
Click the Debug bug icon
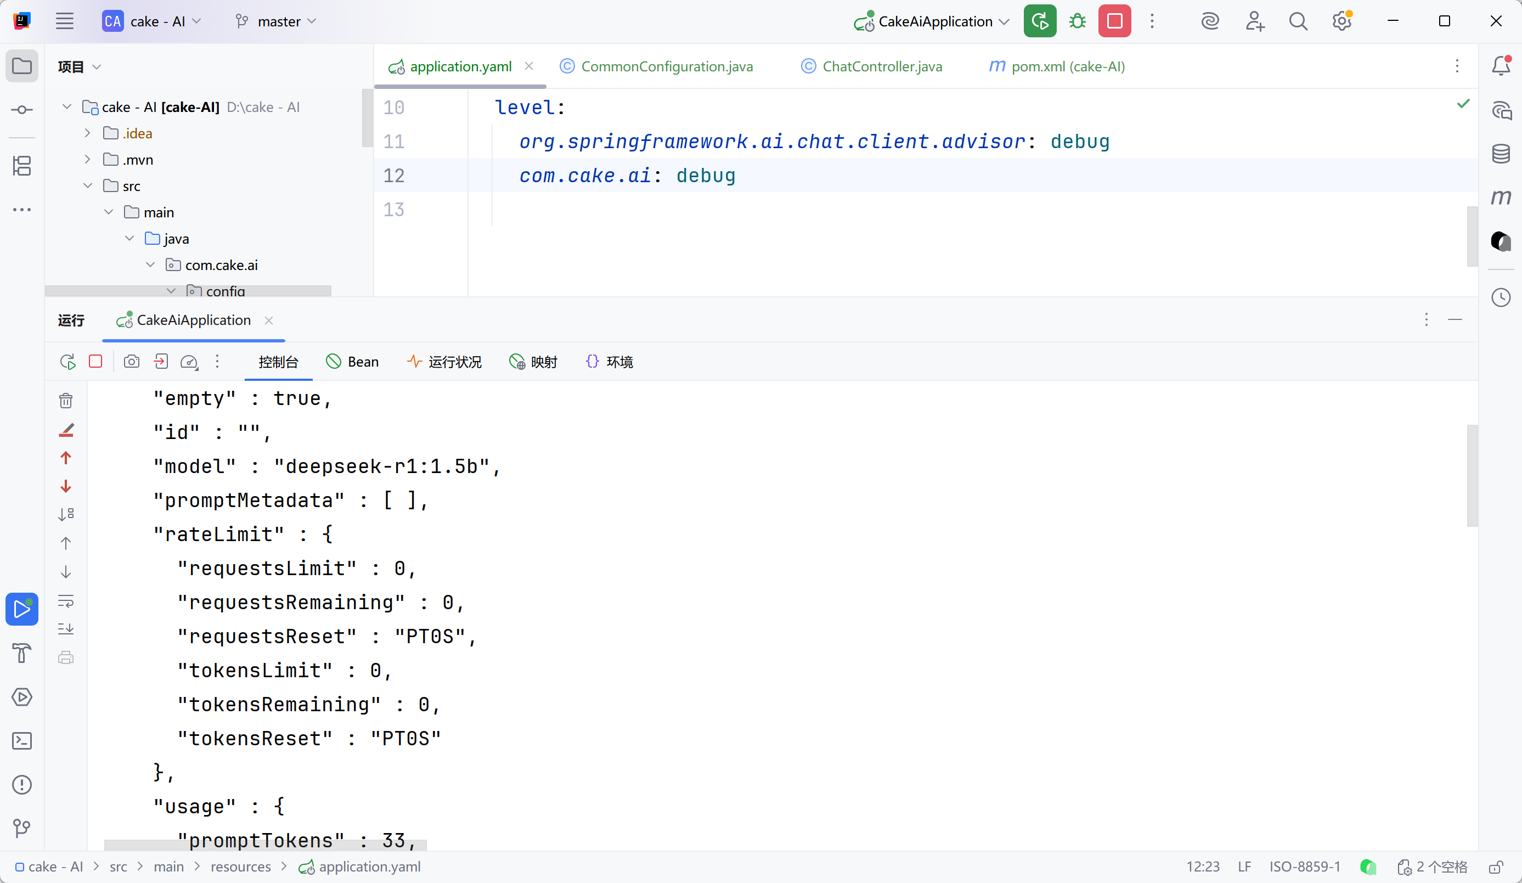1077,22
